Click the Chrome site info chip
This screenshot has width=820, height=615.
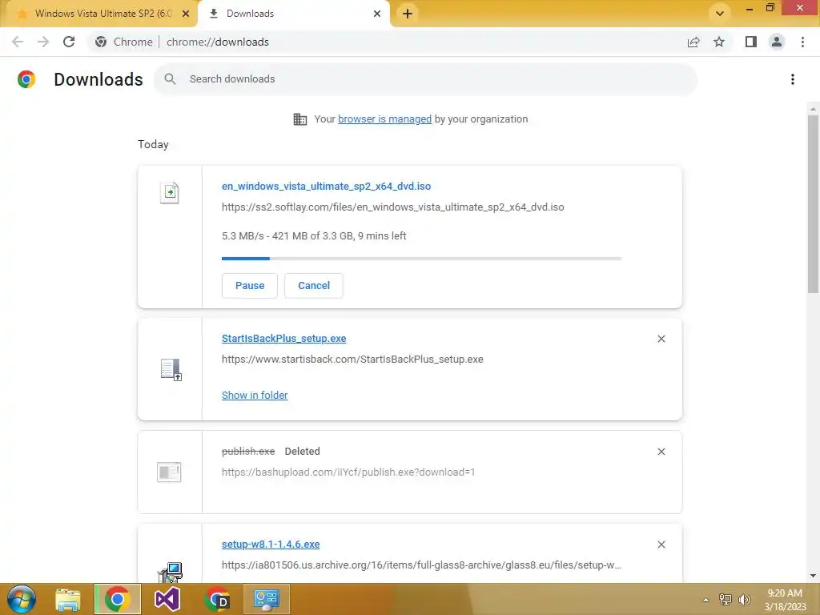coord(124,42)
